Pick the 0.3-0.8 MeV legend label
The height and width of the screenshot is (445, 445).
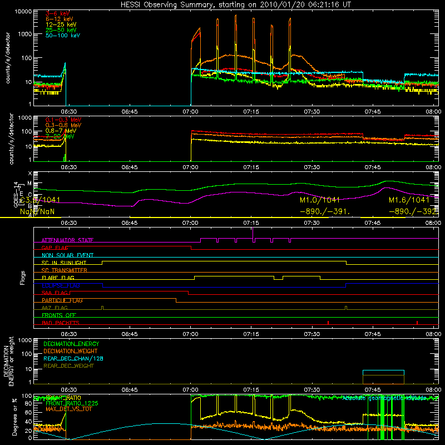point(63,125)
